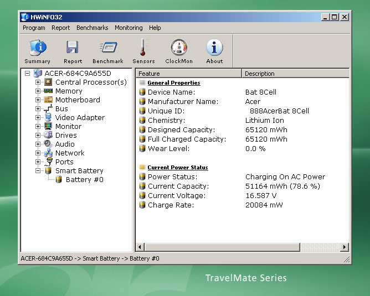Expand the Drives tree node
This screenshot has height=296, width=370.
[x=38, y=135]
